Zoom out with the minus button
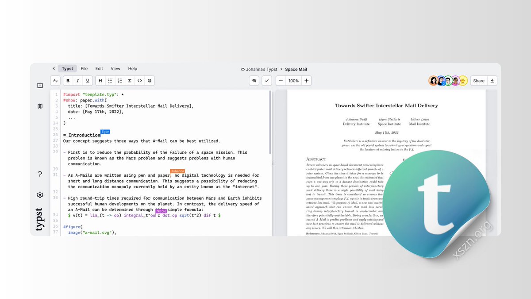531x299 pixels. point(281,81)
